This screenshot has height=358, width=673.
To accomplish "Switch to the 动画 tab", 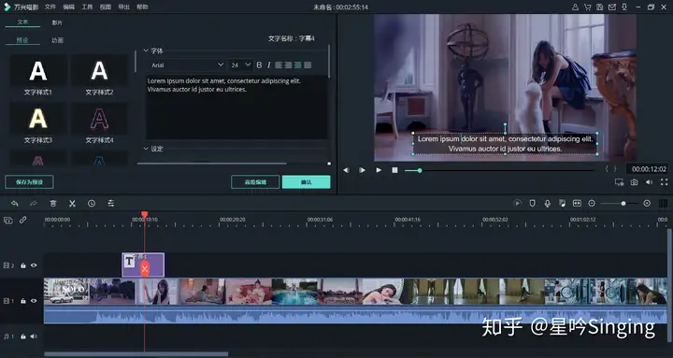I will [x=58, y=40].
